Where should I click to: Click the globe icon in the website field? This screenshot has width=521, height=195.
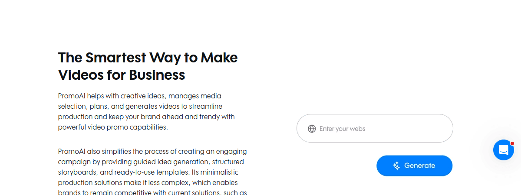(312, 129)
